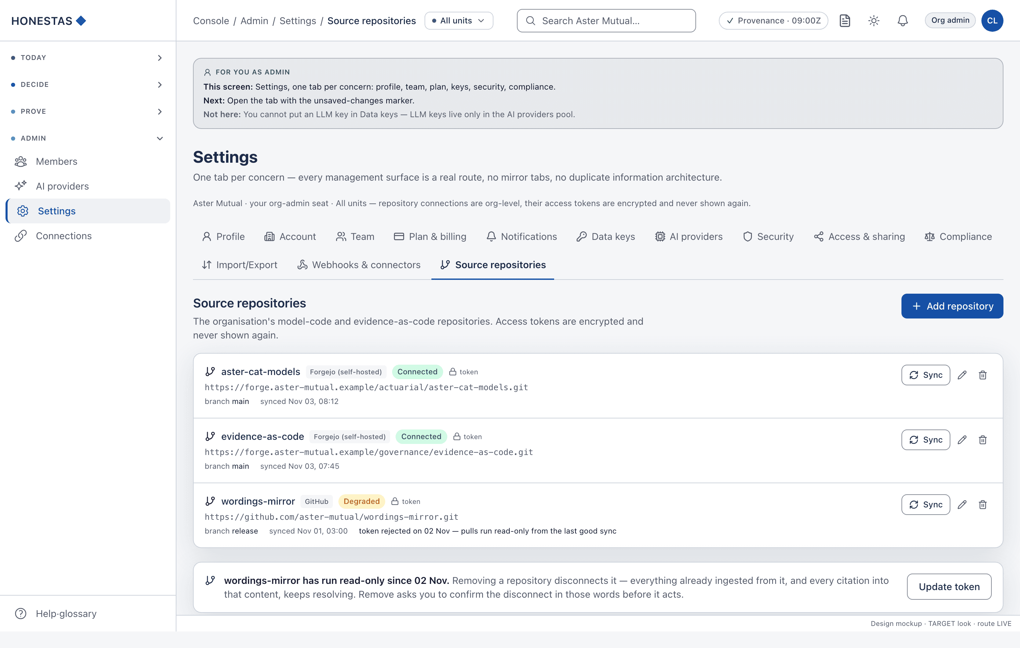Go to Plan & billing tab

(430, 236)
